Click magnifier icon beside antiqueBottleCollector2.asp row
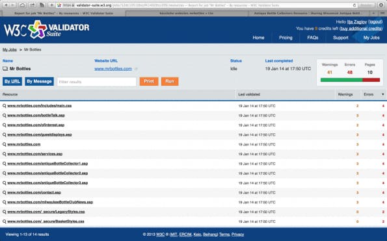Image resolution: width=387 pixels, height=241 pixels. 4,173
